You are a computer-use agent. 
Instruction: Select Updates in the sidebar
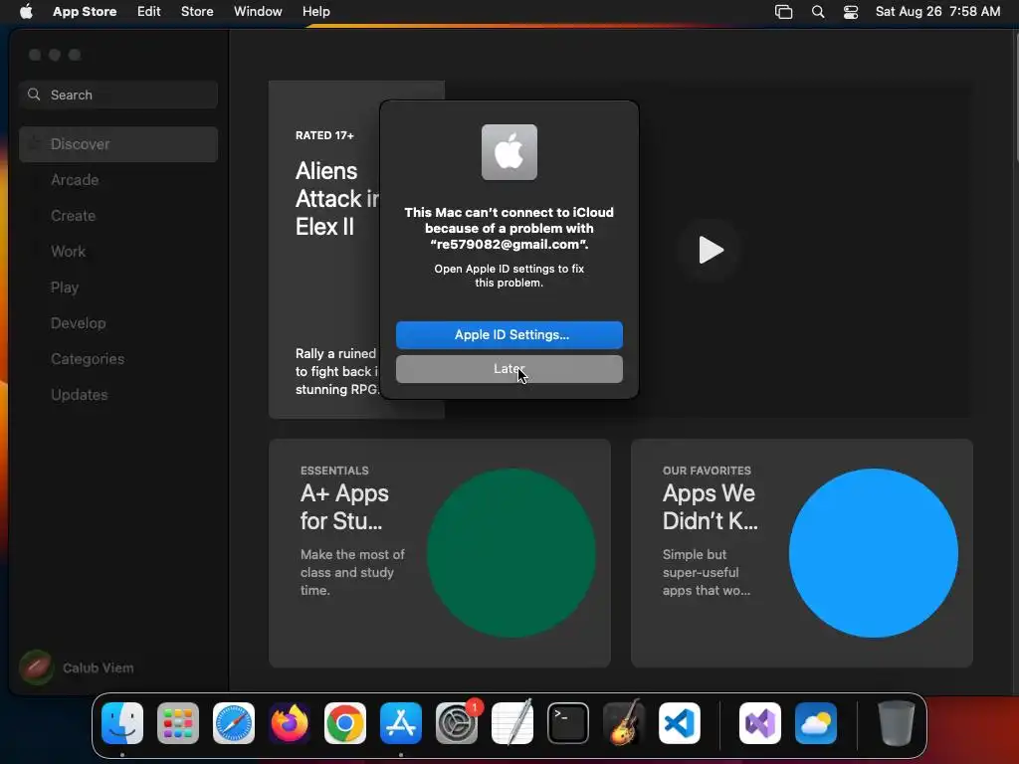pyautogui.click(x=118, y=394)
